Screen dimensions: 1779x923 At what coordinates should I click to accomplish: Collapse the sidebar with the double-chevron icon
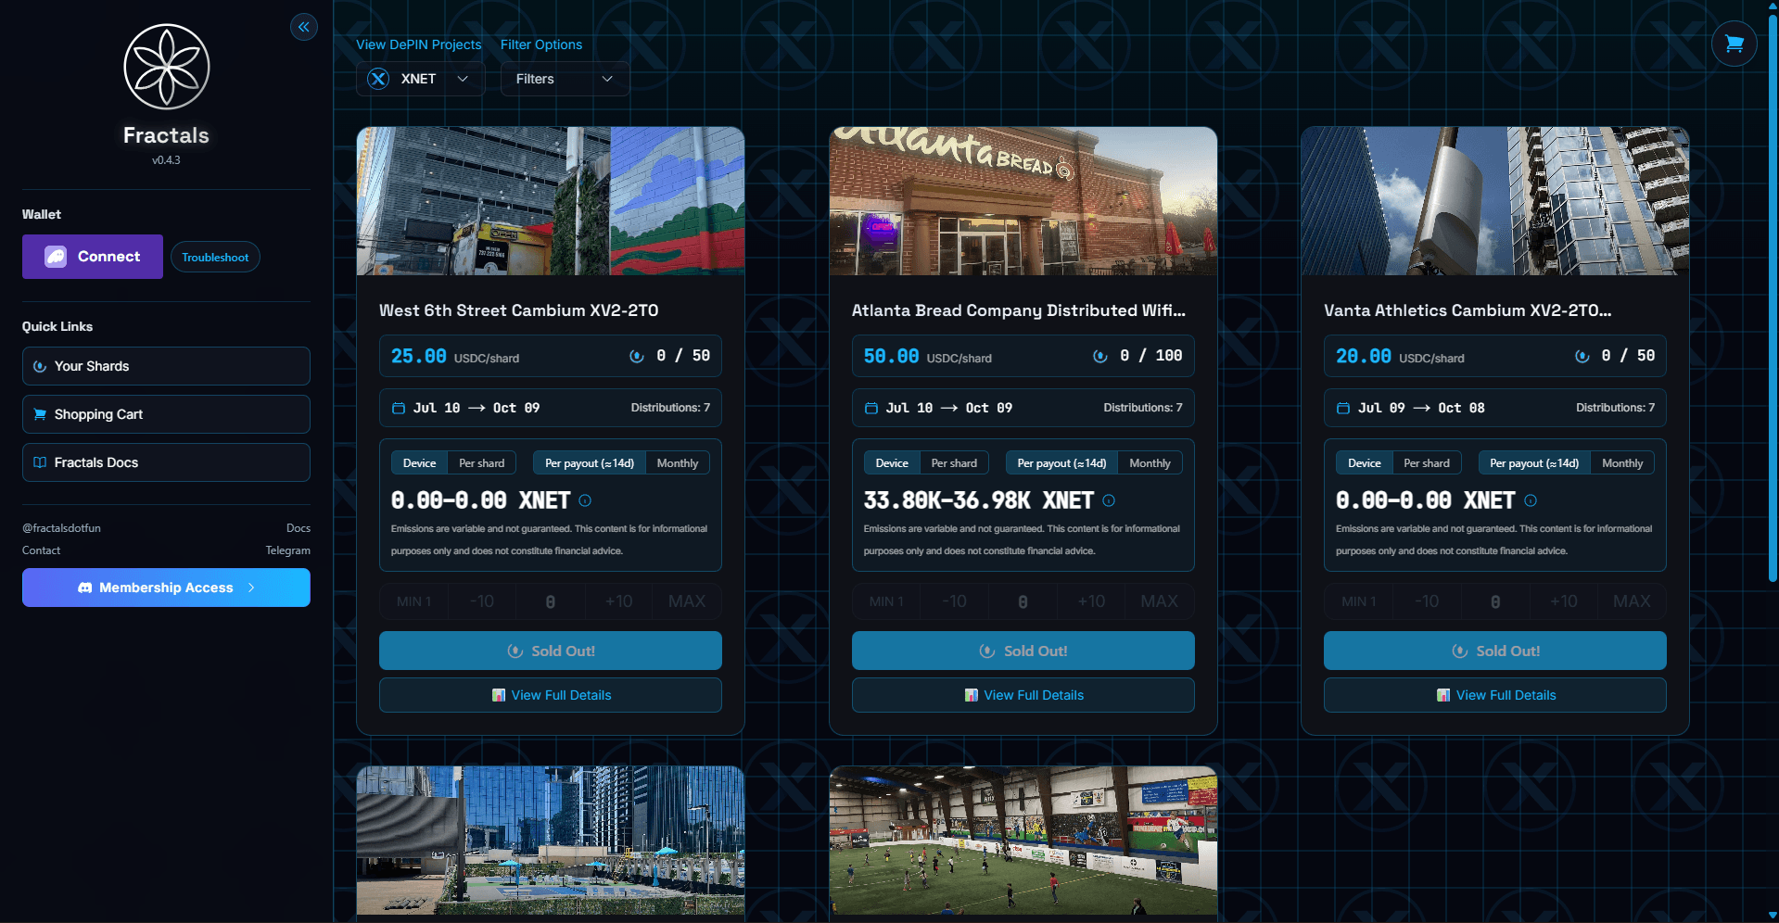coord(304,27)
